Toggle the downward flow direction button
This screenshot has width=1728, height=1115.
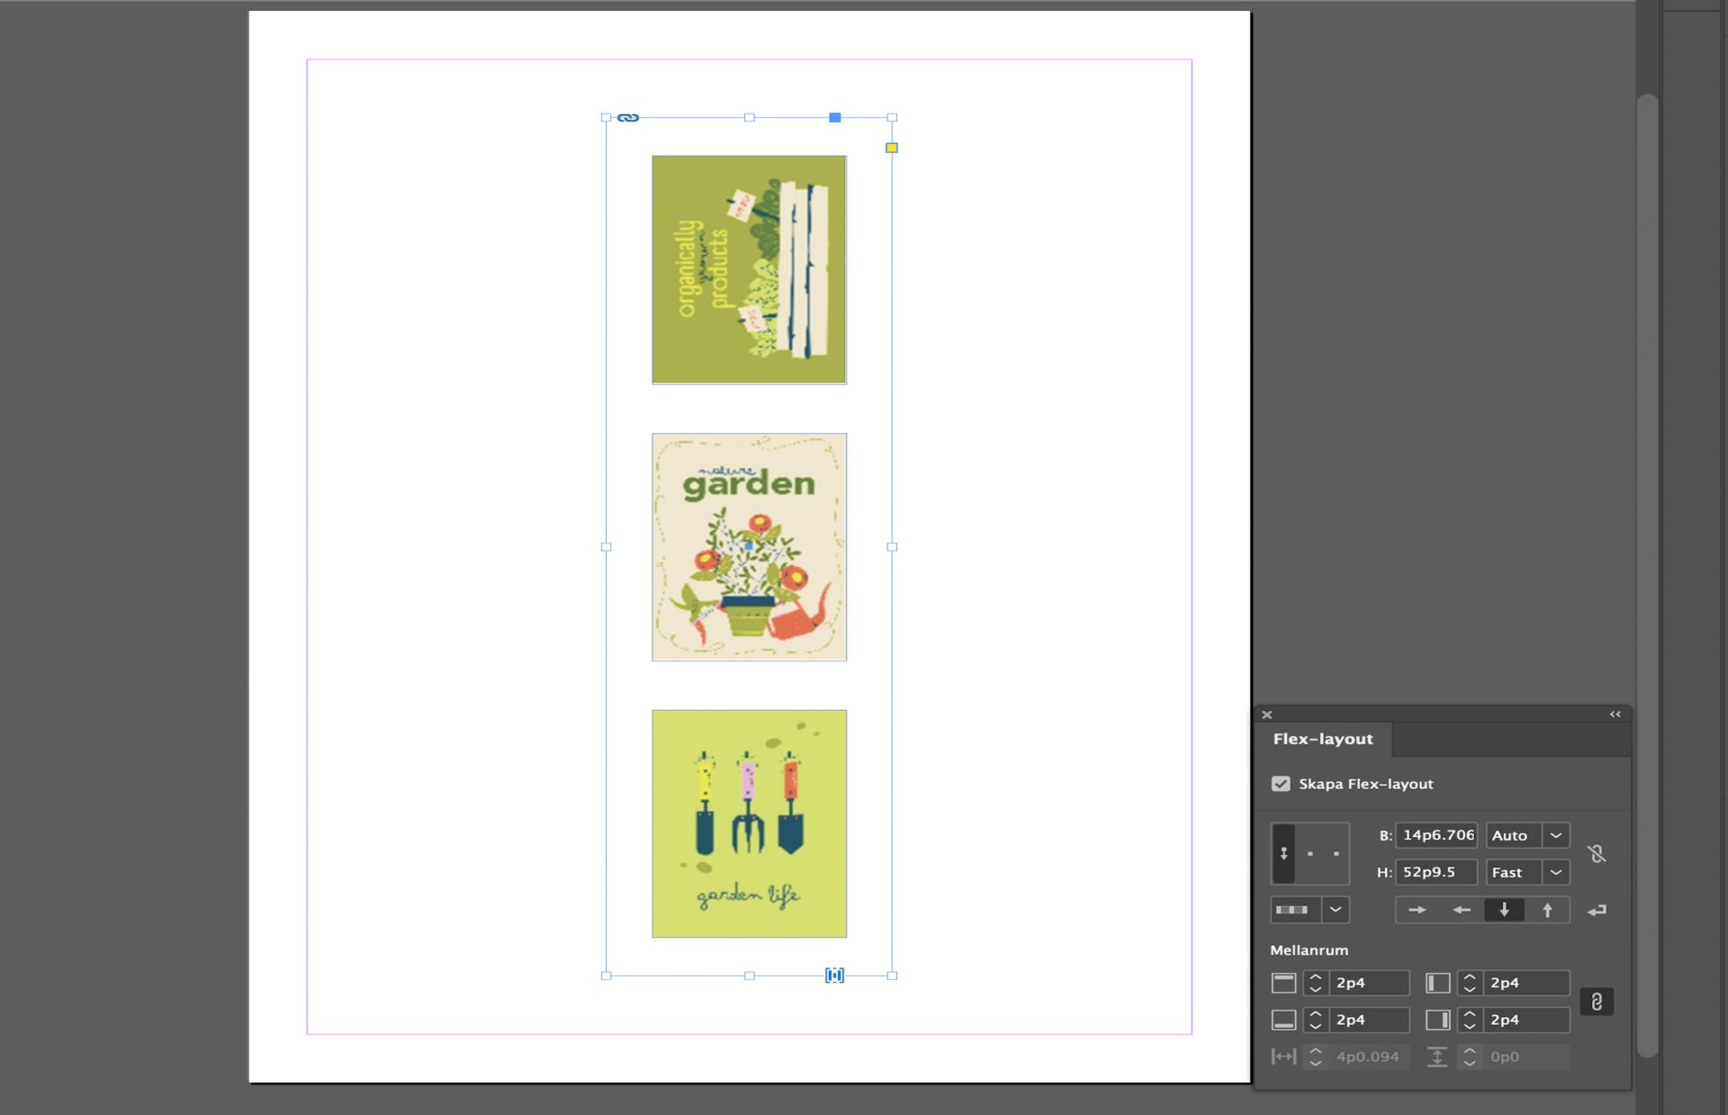pyautogui.click(x=1504, y=910)
